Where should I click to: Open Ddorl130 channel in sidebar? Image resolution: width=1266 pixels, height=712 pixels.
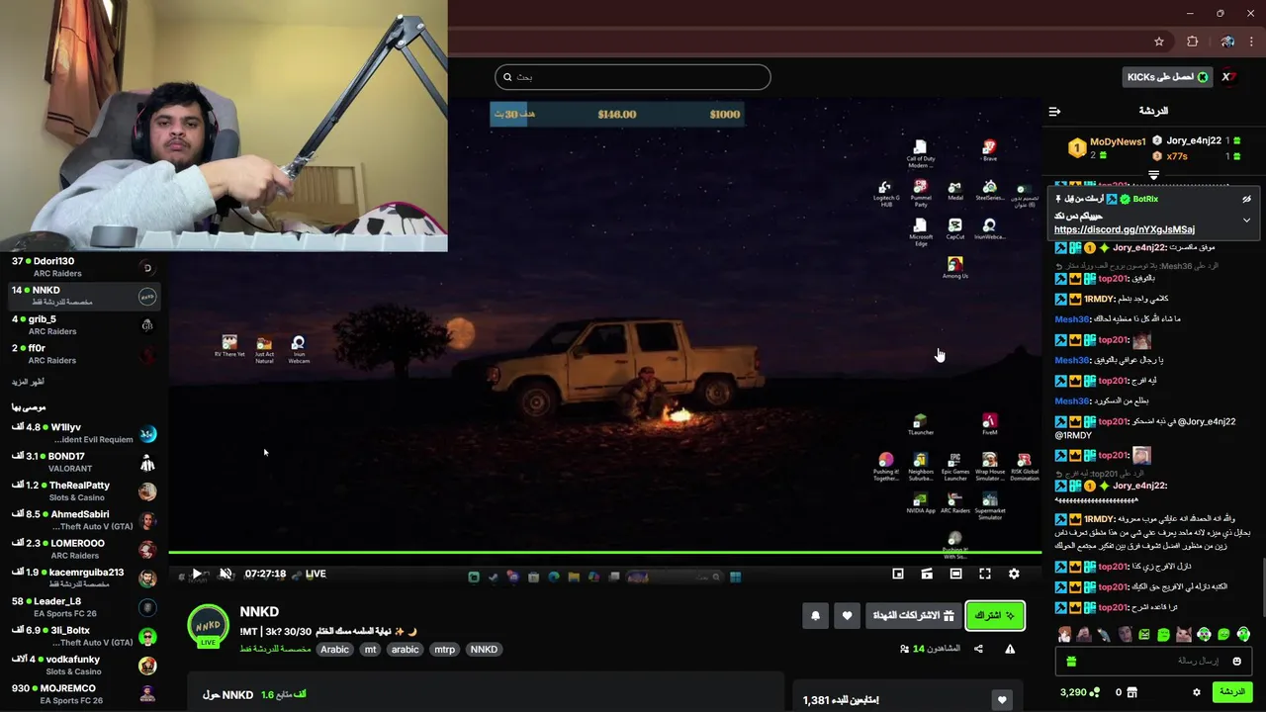83,267
